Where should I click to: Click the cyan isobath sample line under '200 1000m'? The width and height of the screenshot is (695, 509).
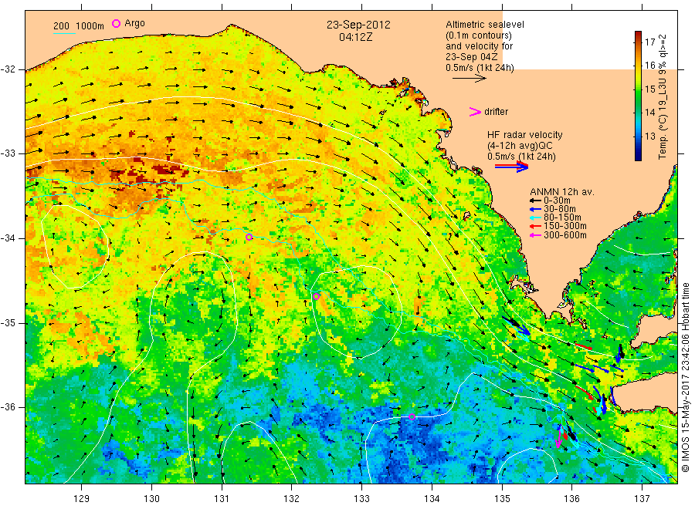point(64,33)
